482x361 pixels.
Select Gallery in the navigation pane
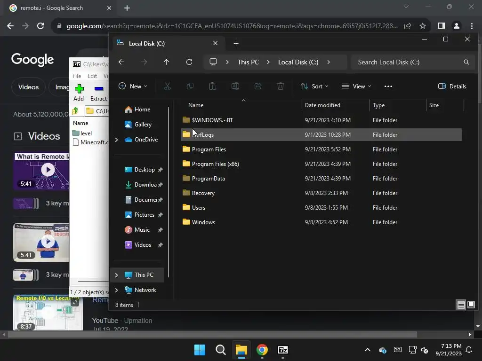(x=138, y=125)
